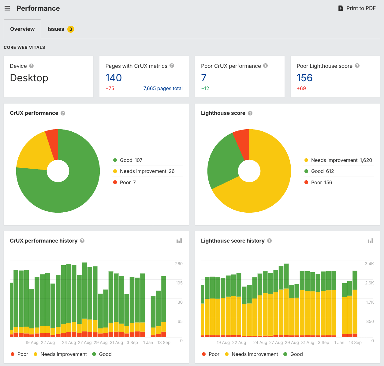Click the download icon next to Print to PDF
This screenshot has height=366, width=384.
click(340, 8)
